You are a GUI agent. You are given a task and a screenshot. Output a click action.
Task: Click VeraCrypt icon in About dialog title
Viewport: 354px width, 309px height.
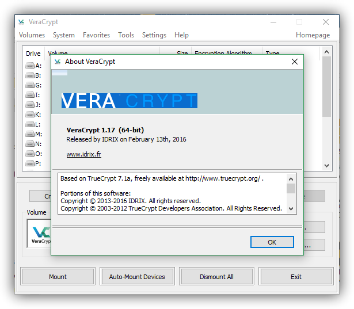pyautogui.click(x=58, y=62)
